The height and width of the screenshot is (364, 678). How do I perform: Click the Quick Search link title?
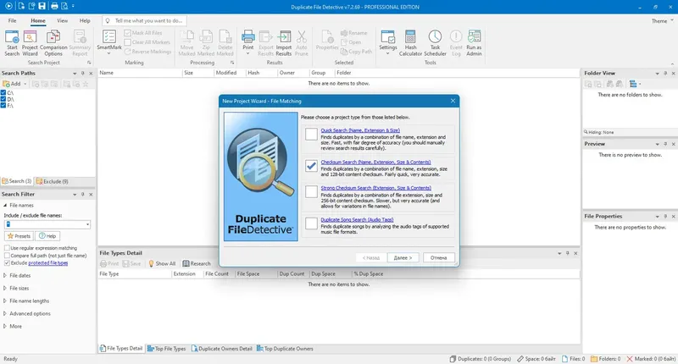(x=360, y=130)
